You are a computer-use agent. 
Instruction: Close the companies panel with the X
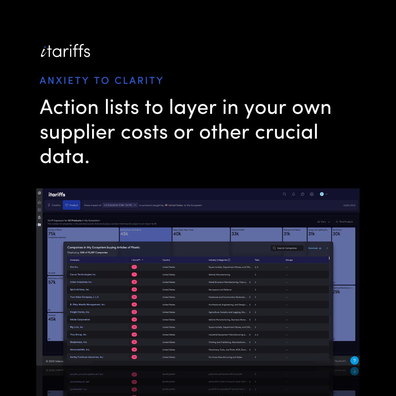327,248
